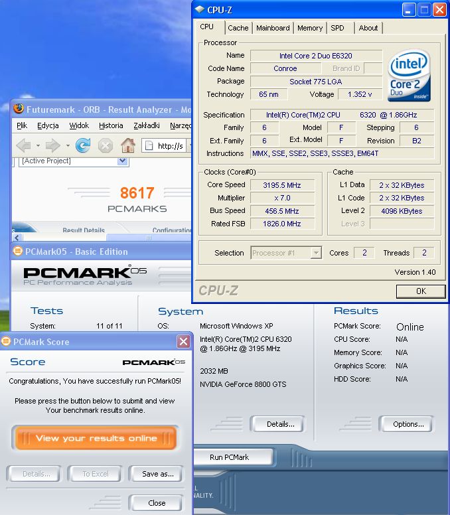Click the Close button in Score dialog

(157, 503)
